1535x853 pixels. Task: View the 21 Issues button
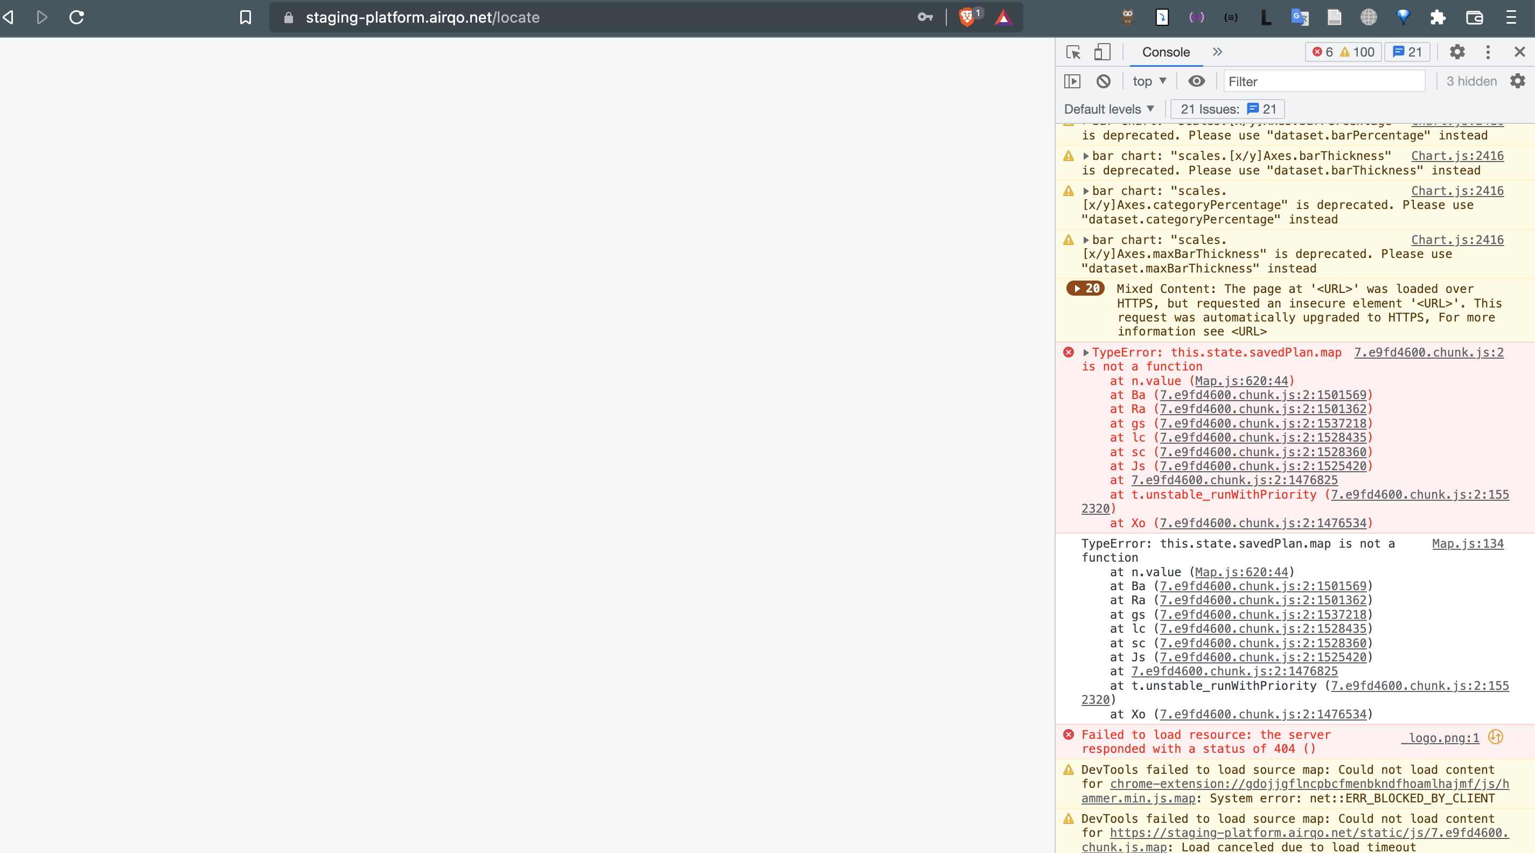[1226, 109]
